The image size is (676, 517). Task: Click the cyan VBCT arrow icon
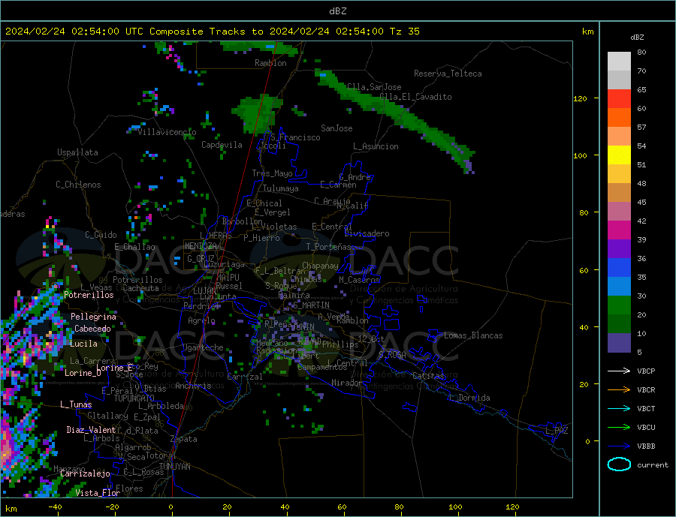[619, 408]
